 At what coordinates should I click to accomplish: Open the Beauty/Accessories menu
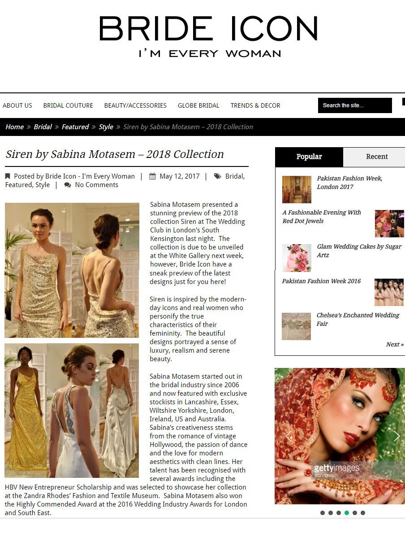point(135,105)
